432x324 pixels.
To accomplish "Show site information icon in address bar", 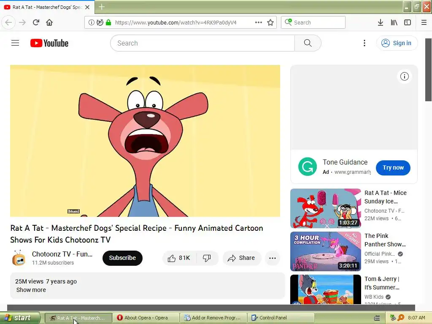I will 91,22.
